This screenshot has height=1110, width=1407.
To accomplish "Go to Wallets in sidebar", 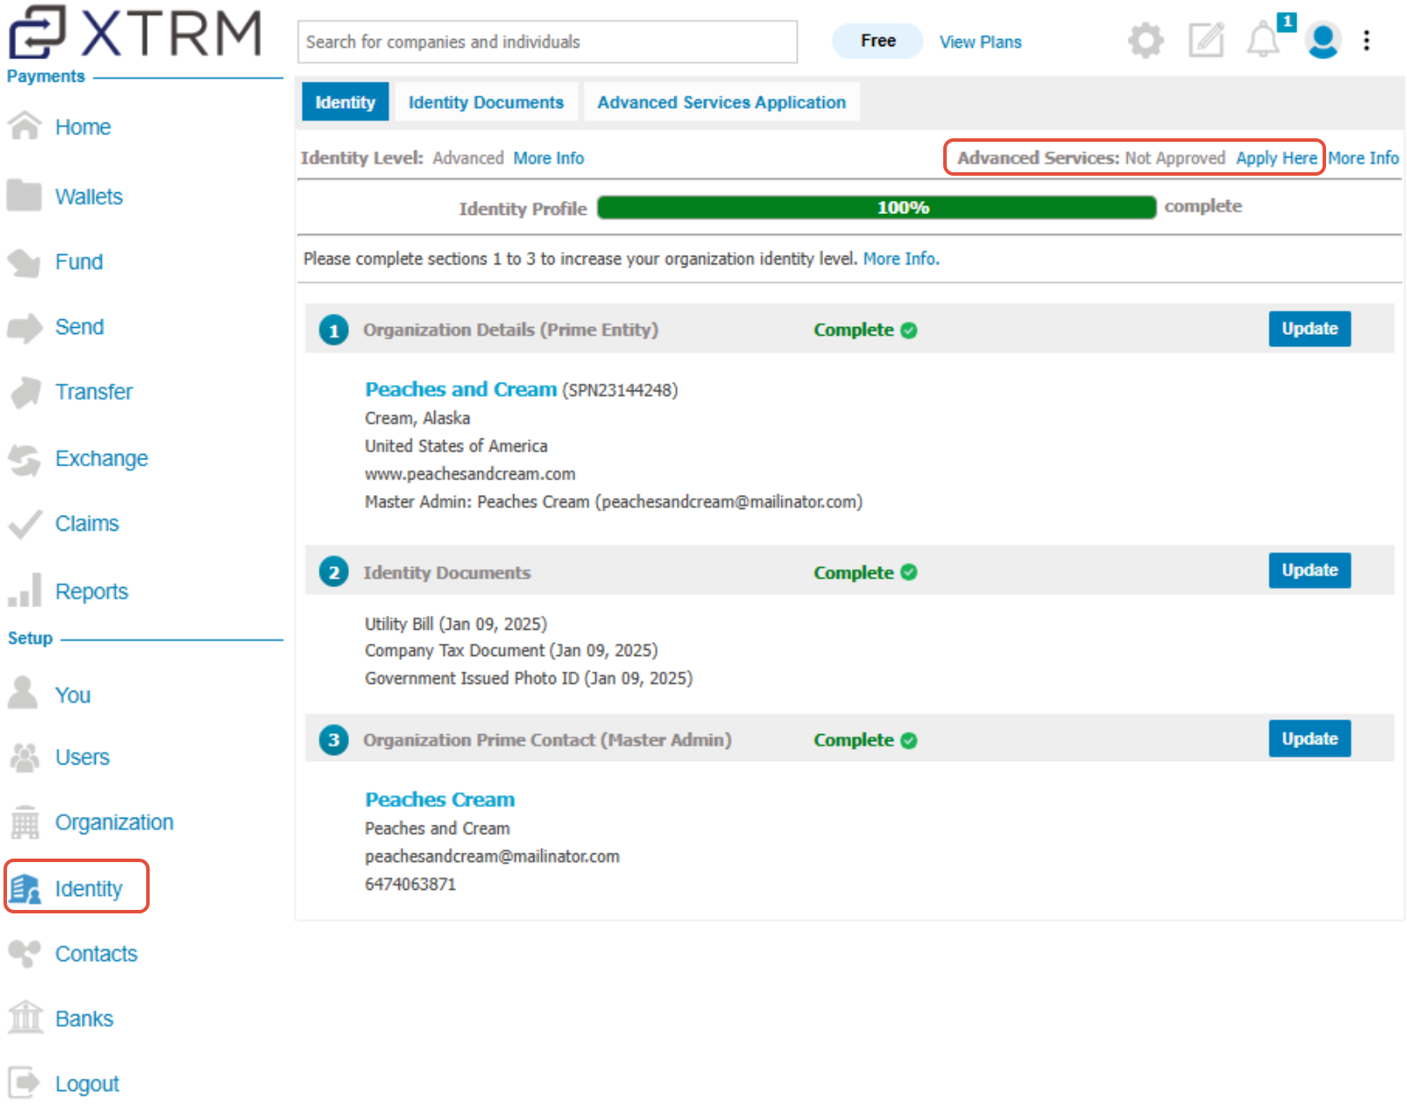I will tap(89, 197).
